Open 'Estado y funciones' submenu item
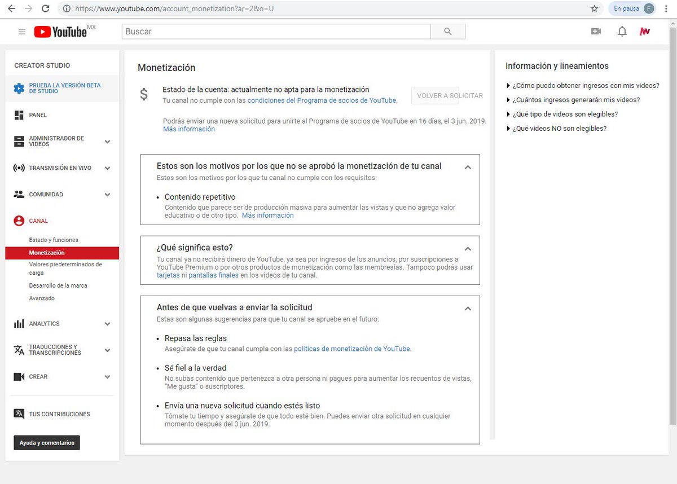Screen dimensions: 677x484 point(54,240)
